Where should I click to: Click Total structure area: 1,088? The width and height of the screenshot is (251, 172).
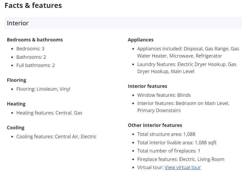pos(166,134)
